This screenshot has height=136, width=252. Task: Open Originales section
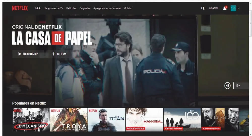(85, 8)
